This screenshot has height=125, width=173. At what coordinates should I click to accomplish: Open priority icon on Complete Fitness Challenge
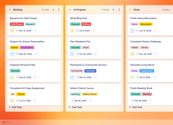pos(132,54)
